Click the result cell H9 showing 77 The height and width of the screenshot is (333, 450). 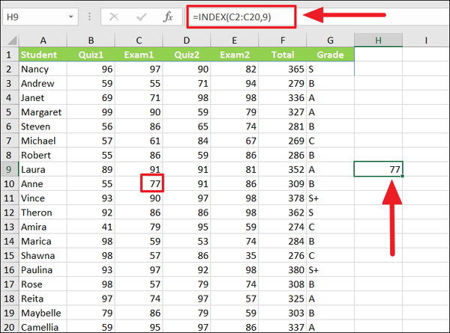[x=378, y=169]
